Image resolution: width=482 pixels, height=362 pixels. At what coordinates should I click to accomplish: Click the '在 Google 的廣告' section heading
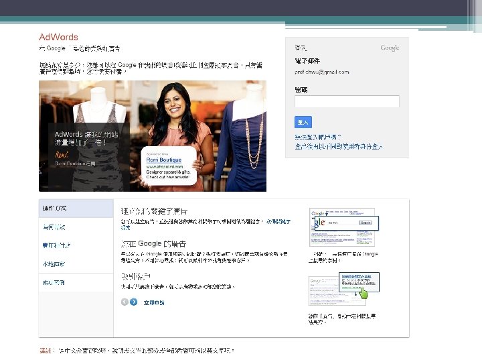(153, 244)
